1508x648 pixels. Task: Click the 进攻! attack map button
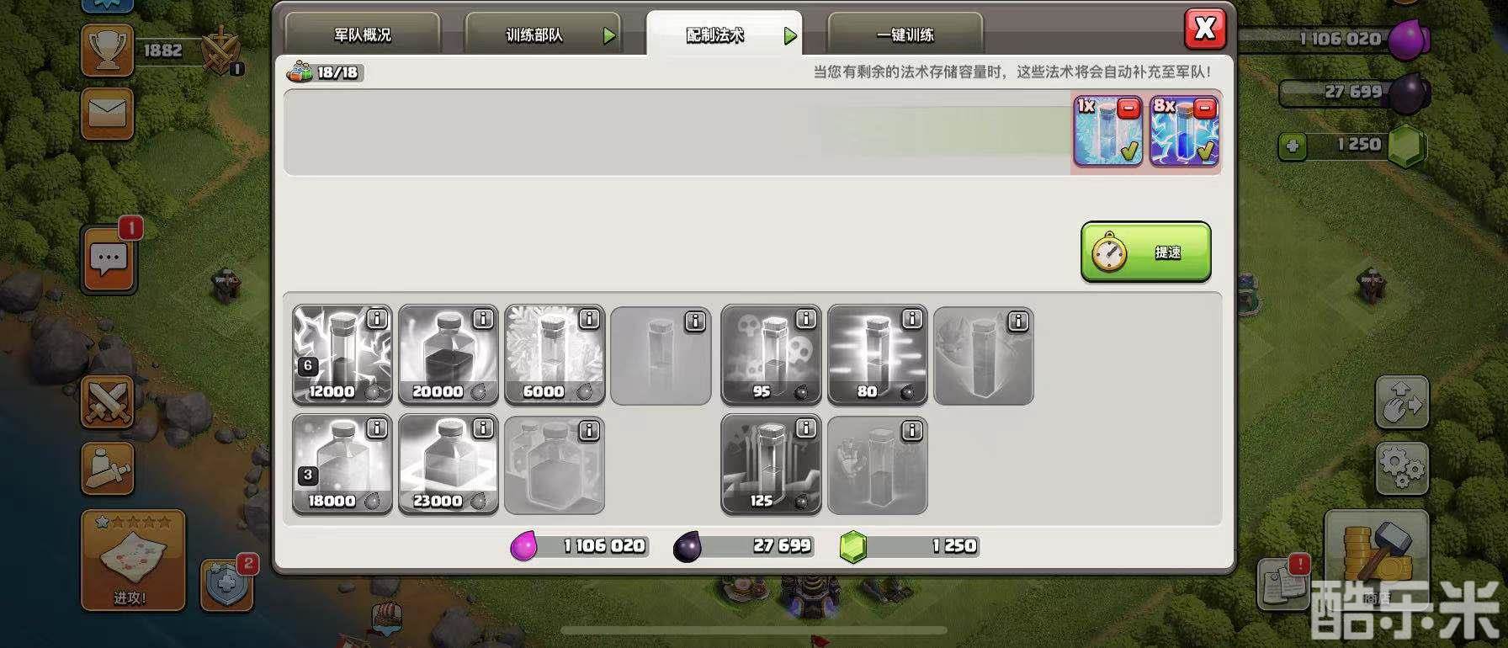pyautogui.click(x=133, y=560)
